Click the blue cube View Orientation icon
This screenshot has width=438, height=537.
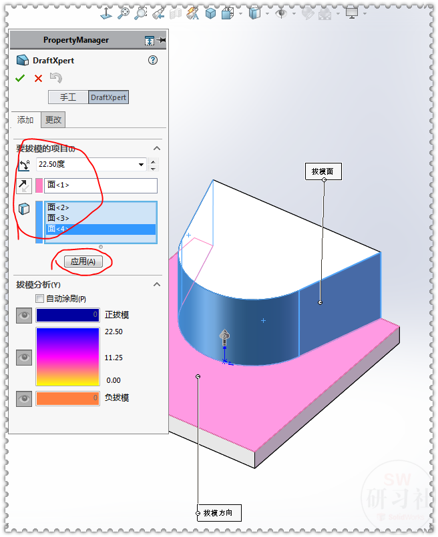(210, 13)
